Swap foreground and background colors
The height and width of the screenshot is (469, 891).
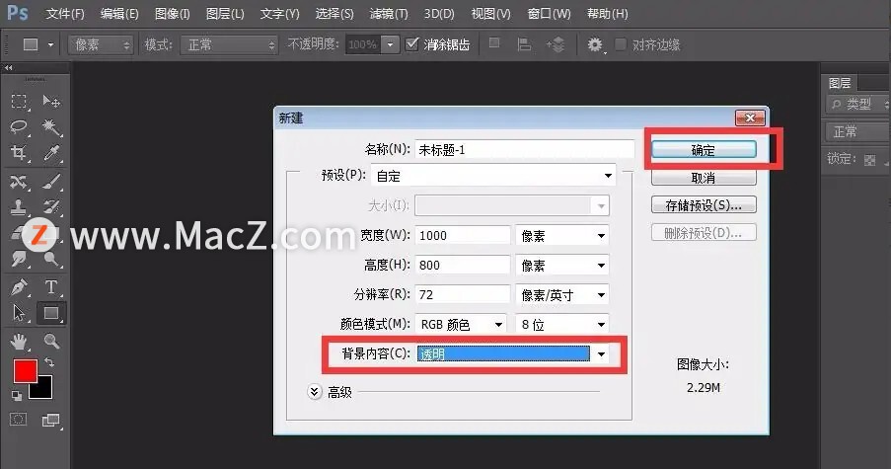pos(49,362)
